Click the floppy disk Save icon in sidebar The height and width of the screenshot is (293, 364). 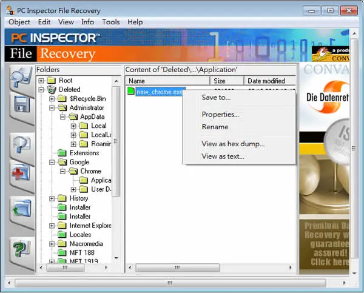22,104
